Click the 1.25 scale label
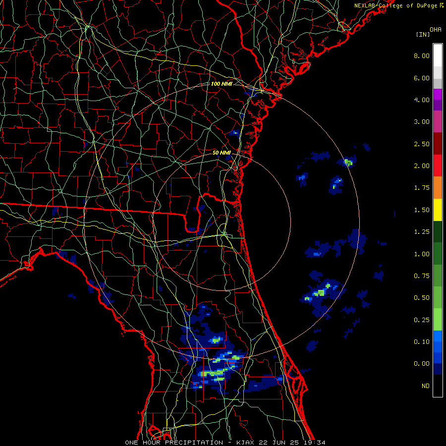 422,232
